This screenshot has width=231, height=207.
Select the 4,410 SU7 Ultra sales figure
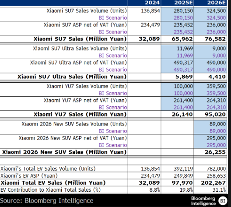tap(217, 77)
